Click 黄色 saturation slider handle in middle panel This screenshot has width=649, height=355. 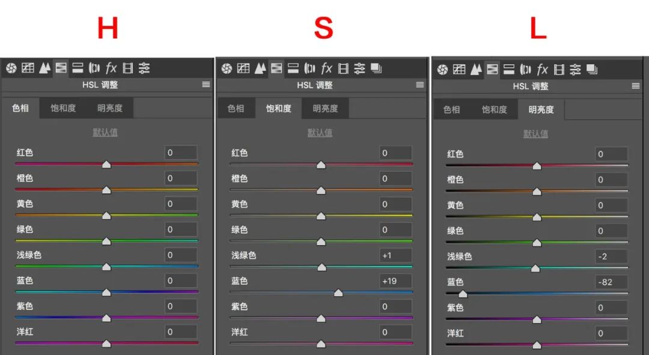point(321,216)
